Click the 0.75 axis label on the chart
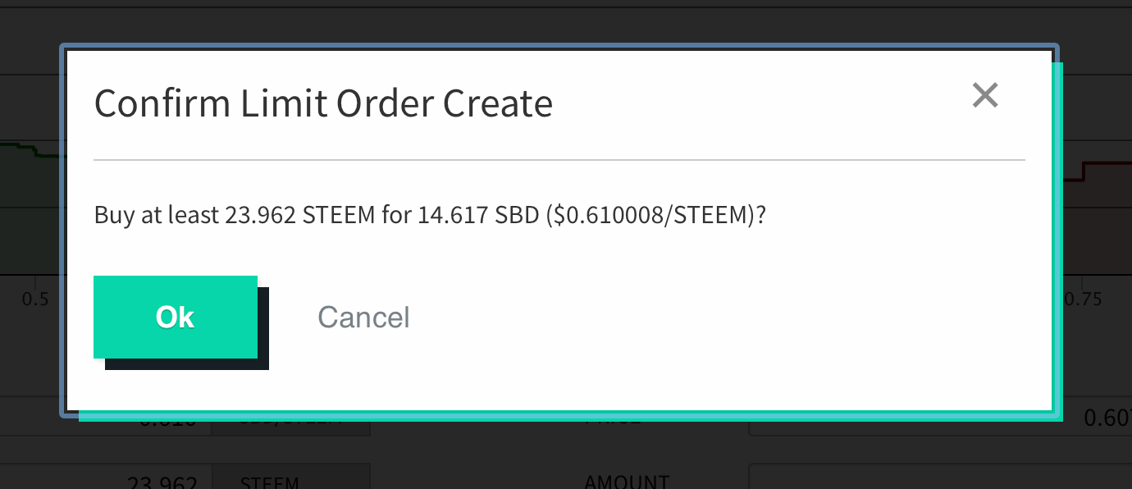This screenshot has height=489, width=1132. (x=1084, y=299)
